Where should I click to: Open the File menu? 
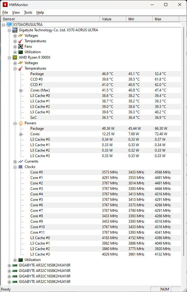pos(5,12)
